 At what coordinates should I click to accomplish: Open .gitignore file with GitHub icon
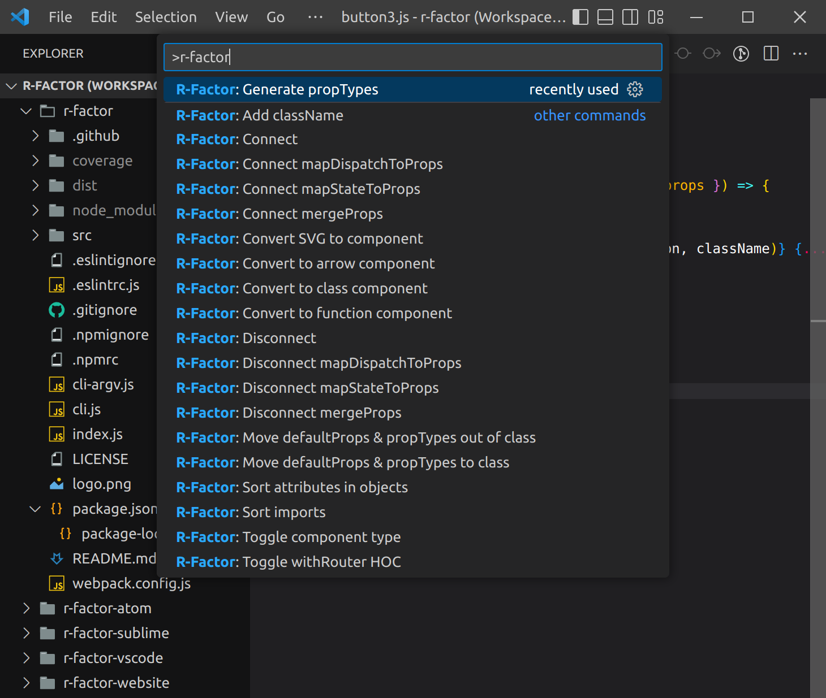[57, 310]
